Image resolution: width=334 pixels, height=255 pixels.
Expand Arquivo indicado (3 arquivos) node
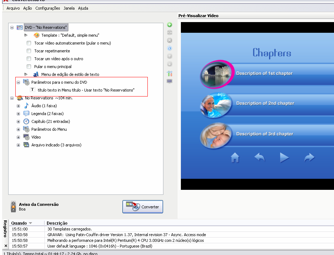click(x=18, y=145)
